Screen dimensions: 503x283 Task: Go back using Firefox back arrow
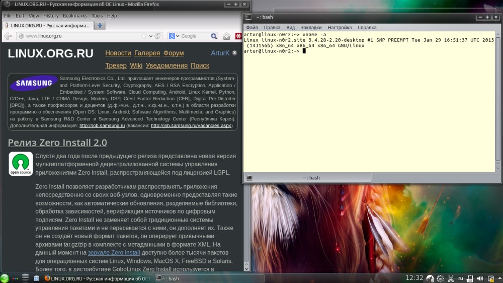click(8, 36)
